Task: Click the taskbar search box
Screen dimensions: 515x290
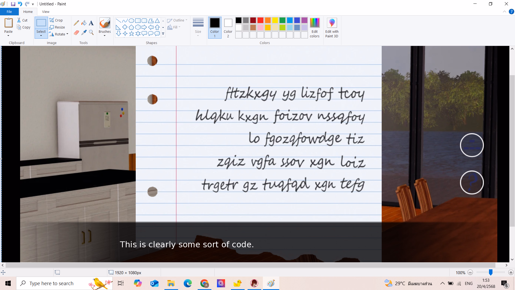Action: 64,283
